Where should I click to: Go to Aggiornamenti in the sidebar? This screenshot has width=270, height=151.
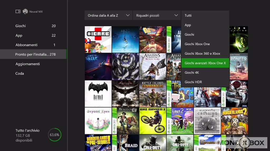point(28,64)
